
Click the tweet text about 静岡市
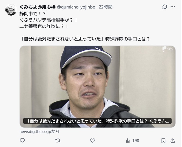pos(33,14)
